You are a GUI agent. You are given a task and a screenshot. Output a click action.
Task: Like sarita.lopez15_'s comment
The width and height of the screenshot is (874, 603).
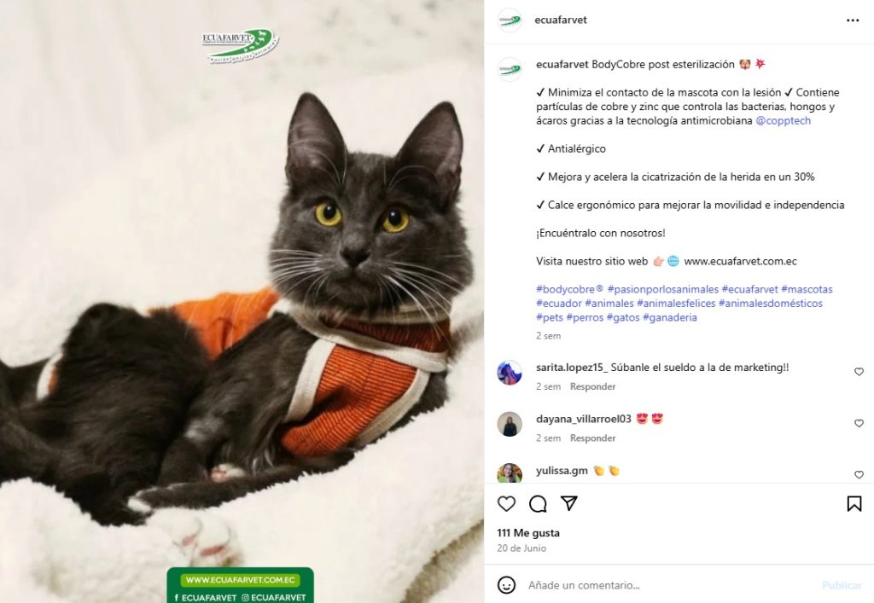[x=859, y=371]
